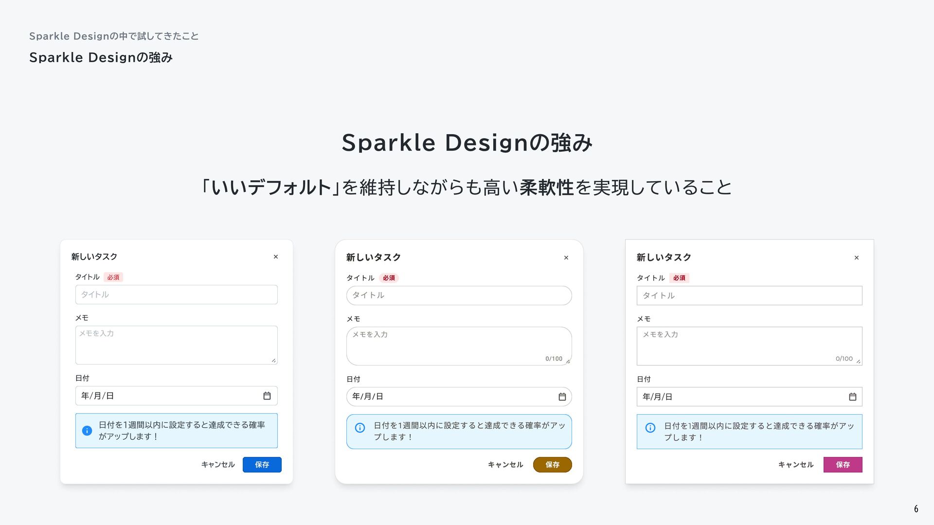The width and height of the screenshot is (934, 525).
Task: Open calendar picker in left dialog's date field
Action: 267,396
